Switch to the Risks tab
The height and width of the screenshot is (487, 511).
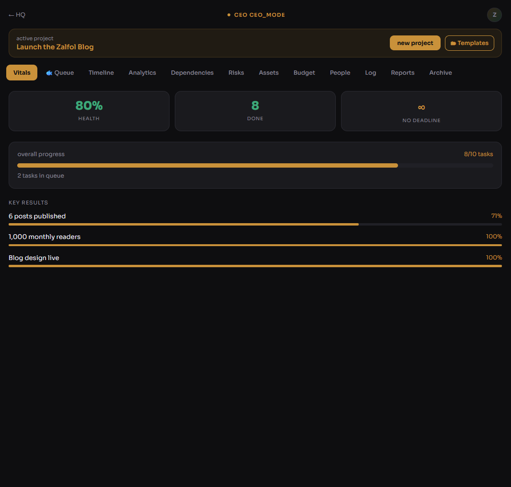pyautogui.click(x=236, y=73)
